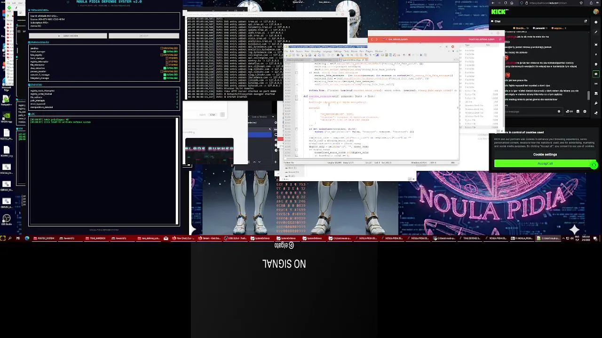
Task: Click START SYSTEM button in Defense System
Action: coord(68,36)
